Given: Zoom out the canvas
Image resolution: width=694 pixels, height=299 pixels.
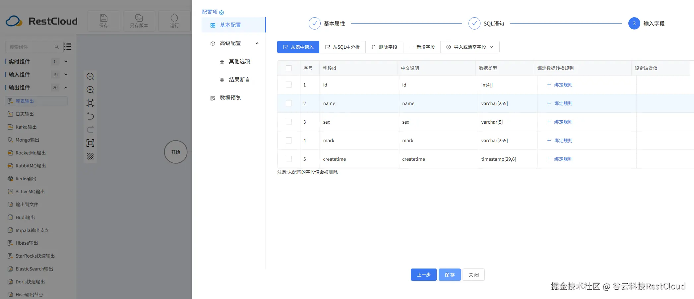Looking at the screenshot, I should [x=90, y=77].
